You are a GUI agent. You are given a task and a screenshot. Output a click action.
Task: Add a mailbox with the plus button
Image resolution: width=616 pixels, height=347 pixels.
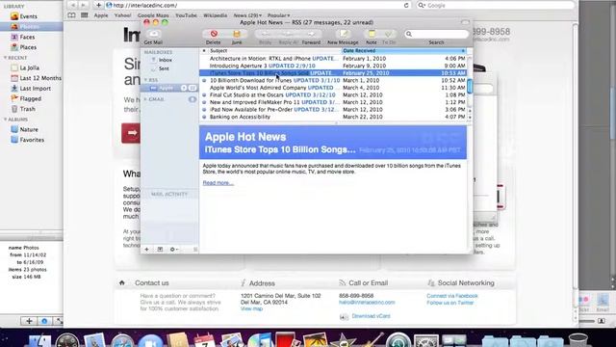146,249
